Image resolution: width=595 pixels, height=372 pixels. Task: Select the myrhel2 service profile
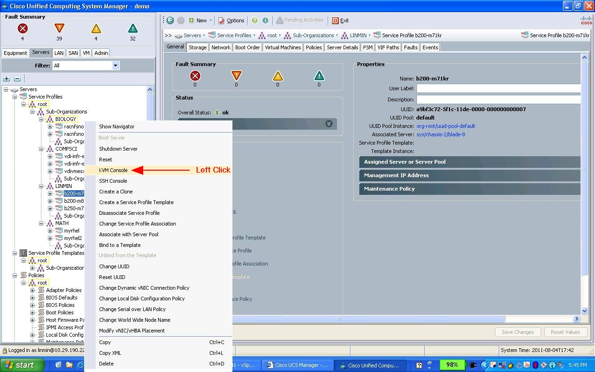click(x=73, y=238)
